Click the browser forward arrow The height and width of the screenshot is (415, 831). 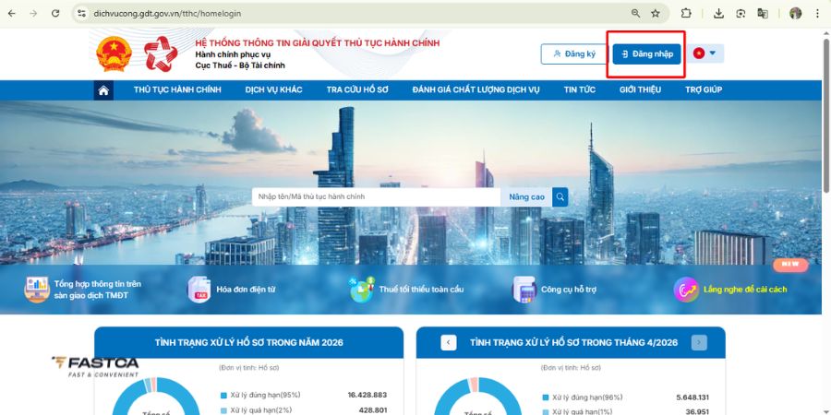[x=33, y=13]
